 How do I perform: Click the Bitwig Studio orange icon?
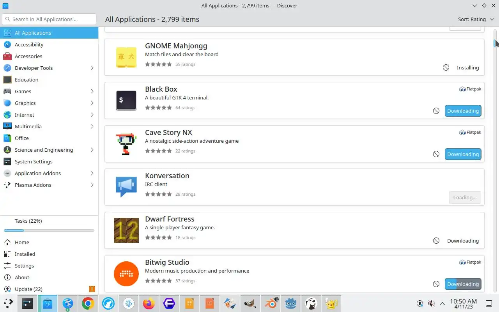pyautogui.click(x=126, y=273)
